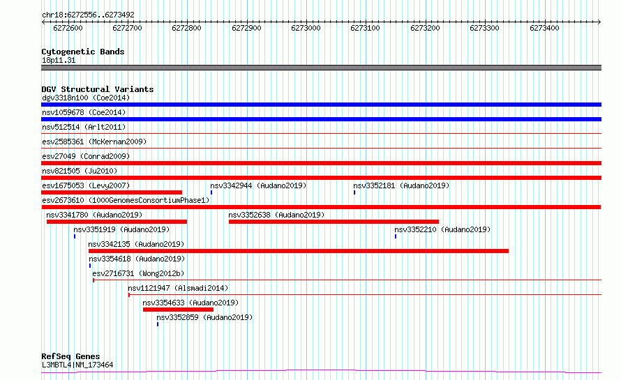This screenshot has width=621, height=380.
Task: Click ruler position 6273100
Action: coord(365,28)
